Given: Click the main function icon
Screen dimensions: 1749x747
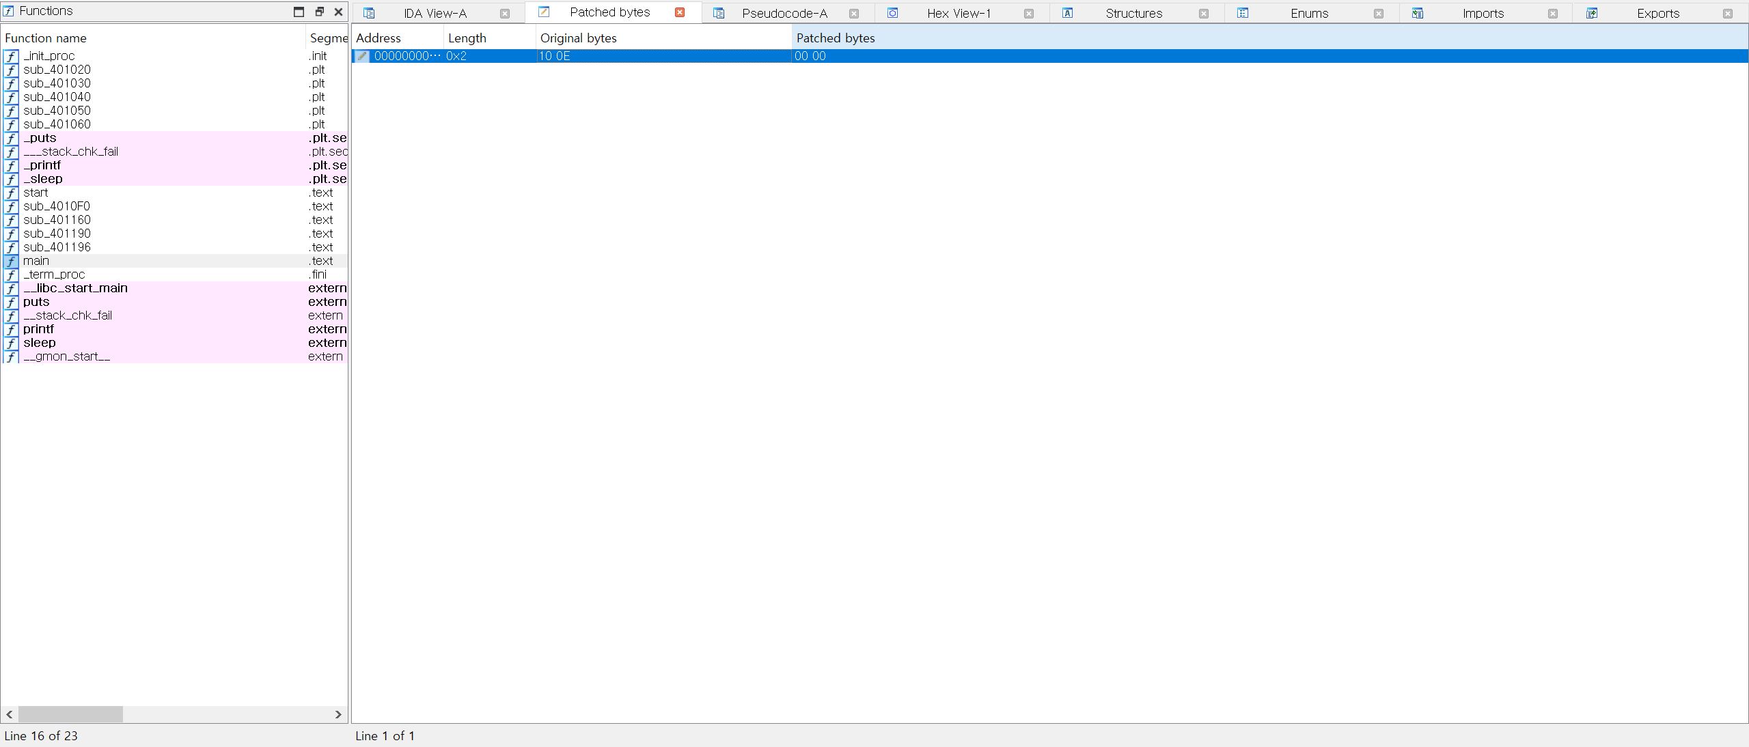Looking at the screenshot, I should click(x=11, y=261).
